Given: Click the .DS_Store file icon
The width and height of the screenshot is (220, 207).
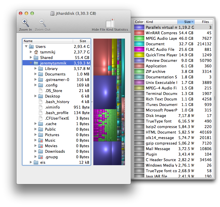Looking at the screenshot, I should click(x=41, y=91).
